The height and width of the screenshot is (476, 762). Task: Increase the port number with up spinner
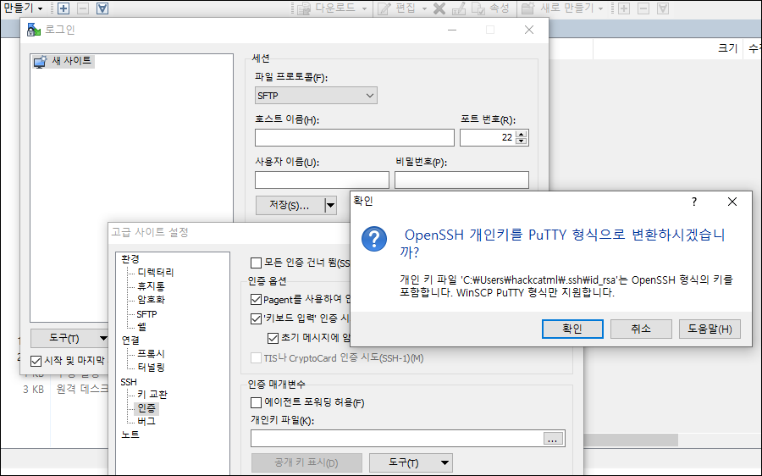pos(521,134)
